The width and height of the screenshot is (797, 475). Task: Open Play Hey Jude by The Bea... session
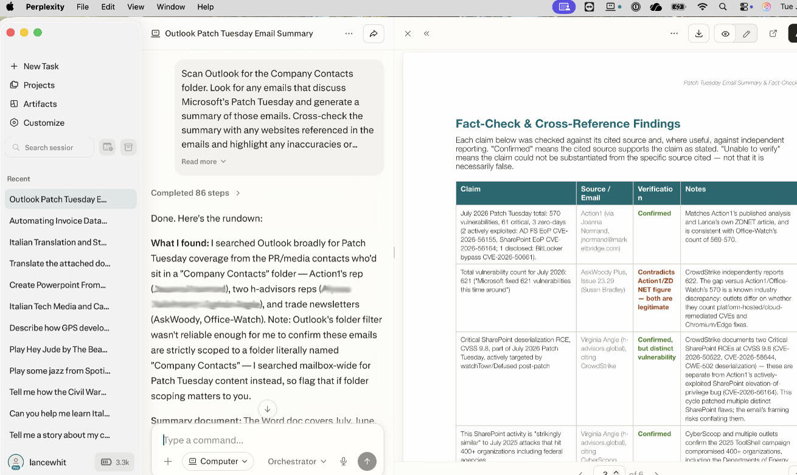(x=71, y=349)
